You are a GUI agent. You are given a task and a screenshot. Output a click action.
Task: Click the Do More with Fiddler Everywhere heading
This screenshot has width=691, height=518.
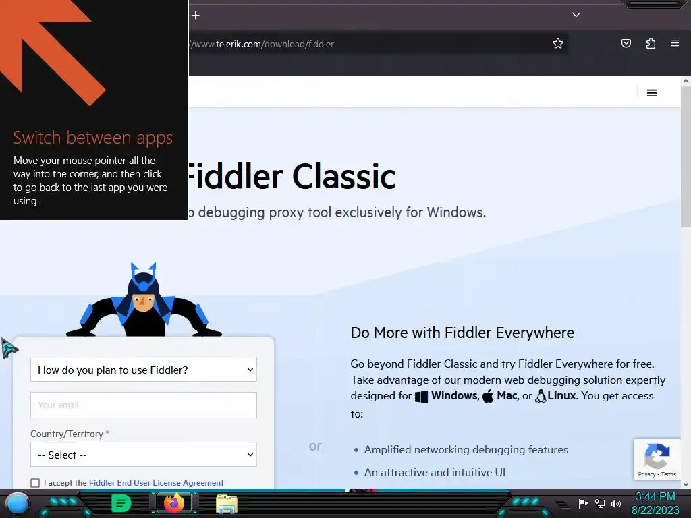[462, 333]
